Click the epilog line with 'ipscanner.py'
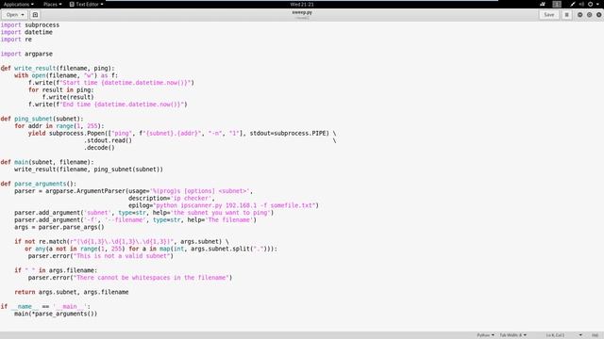Viewport: 604px width, 339px height. [x=224, y=205]
